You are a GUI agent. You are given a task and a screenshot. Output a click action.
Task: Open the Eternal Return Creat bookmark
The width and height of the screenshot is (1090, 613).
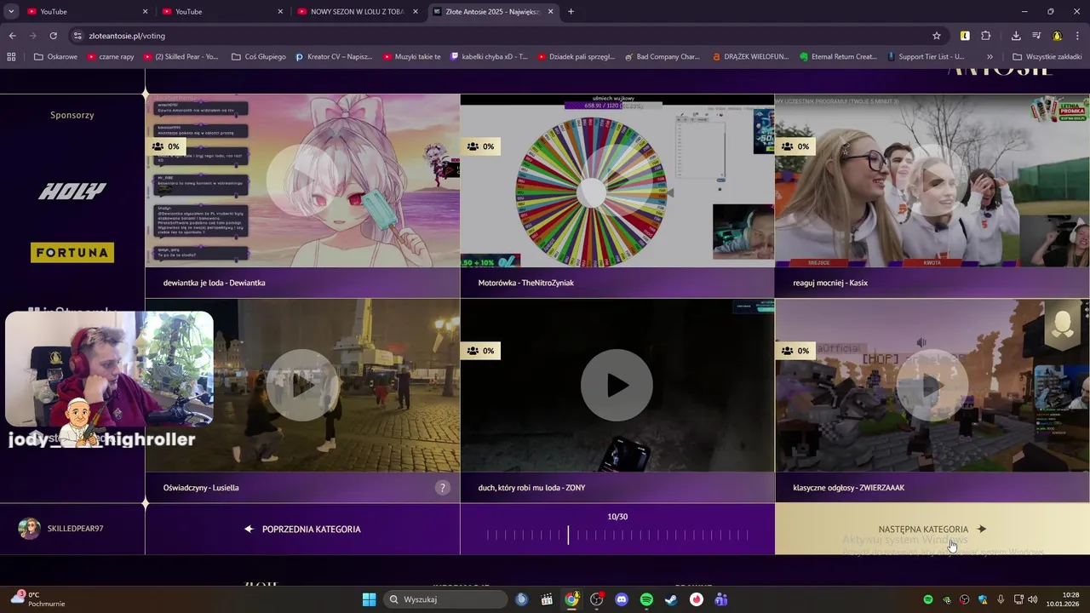(x=838, y=57)
